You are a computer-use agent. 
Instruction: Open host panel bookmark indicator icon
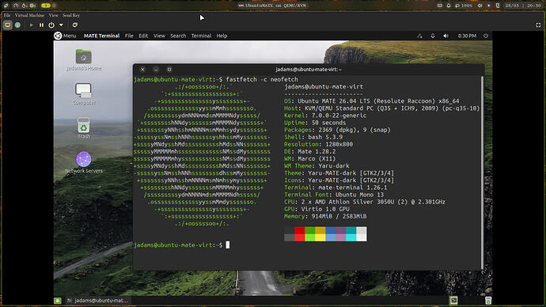(498, 6)
